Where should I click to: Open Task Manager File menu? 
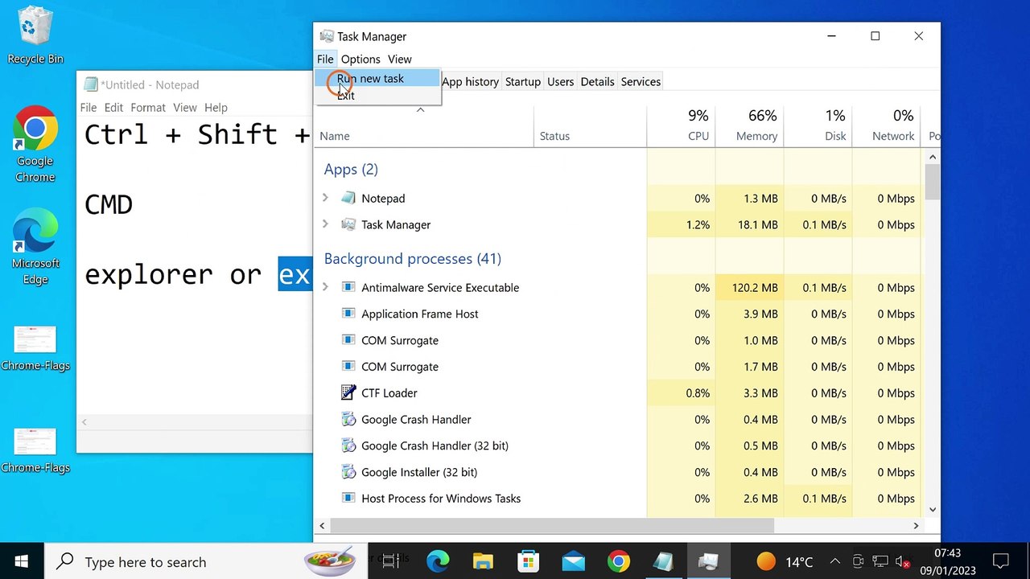tap(325, 59)
